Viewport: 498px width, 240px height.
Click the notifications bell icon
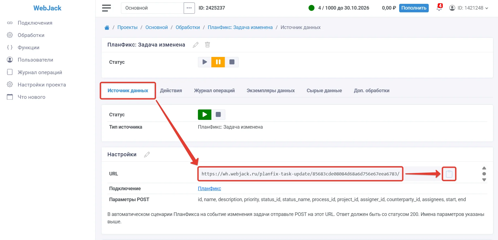pos(439,8)
